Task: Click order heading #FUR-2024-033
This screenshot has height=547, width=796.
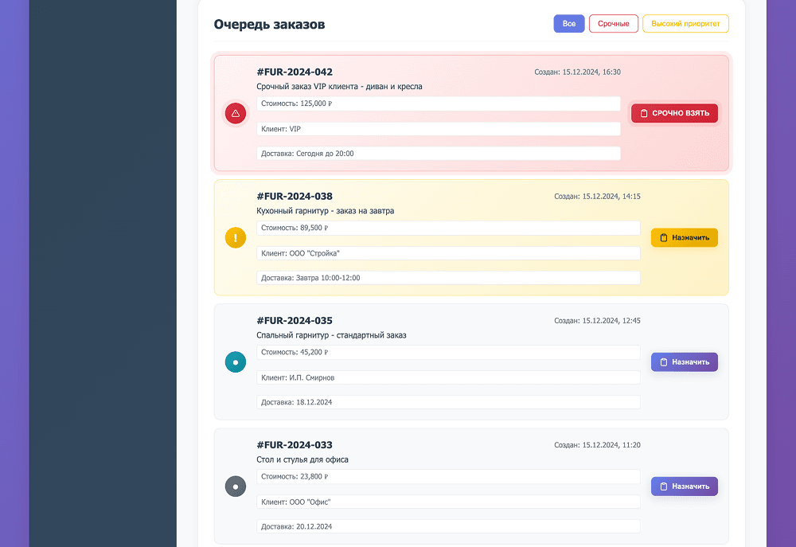Action: (295, 444)
